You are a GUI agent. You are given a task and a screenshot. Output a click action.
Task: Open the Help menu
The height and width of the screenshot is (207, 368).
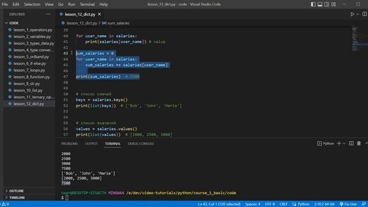pyautogui.click(x=103, y=4)
